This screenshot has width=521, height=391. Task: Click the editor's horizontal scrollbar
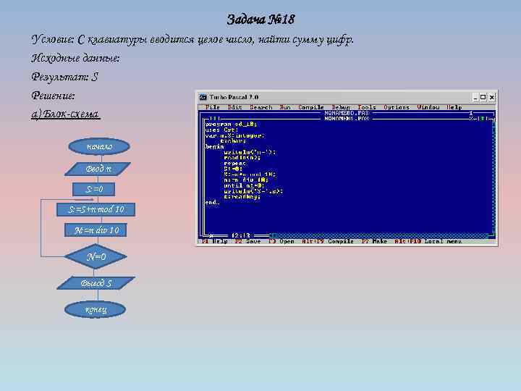coord(379,235)
